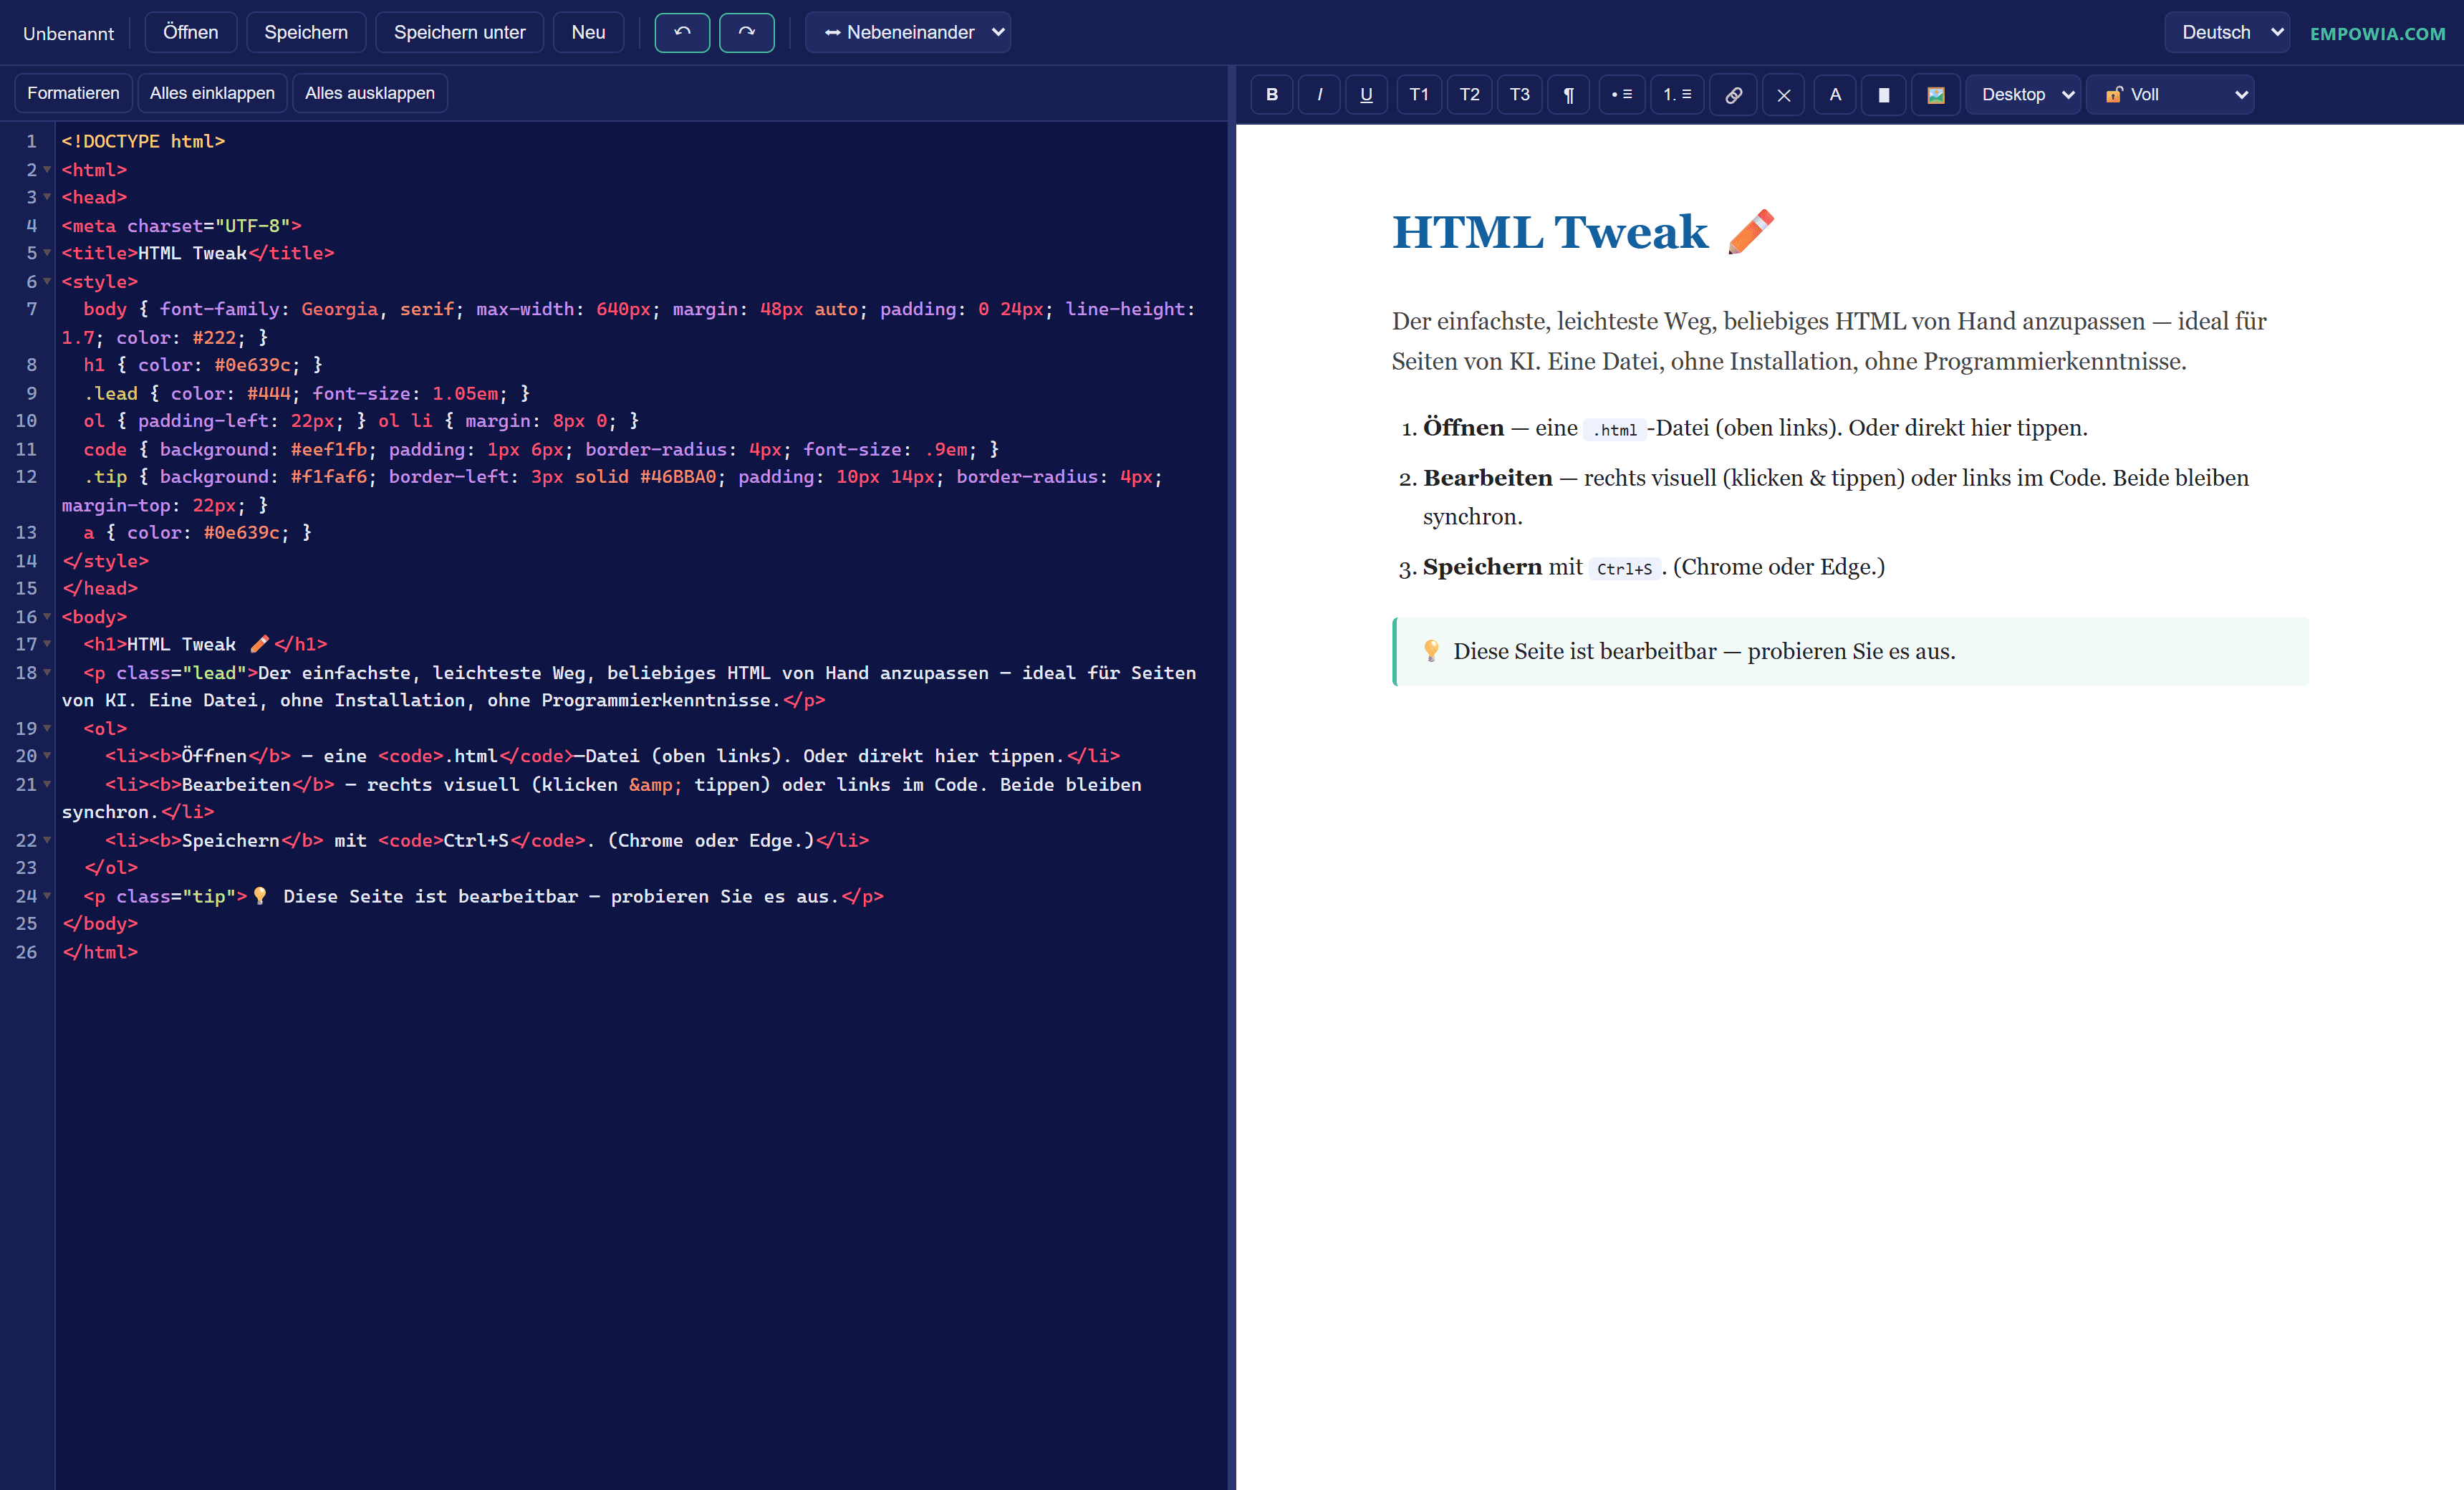Open the EMPOWIA.COM link
Image resolution: width=2464 pixels, height=1490 pixels.
(2377, 33)
